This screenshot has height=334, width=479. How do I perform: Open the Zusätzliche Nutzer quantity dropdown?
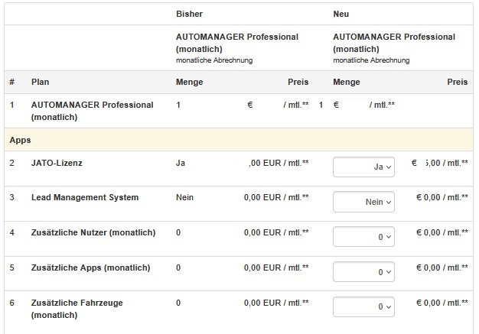(x=364, y=237)
